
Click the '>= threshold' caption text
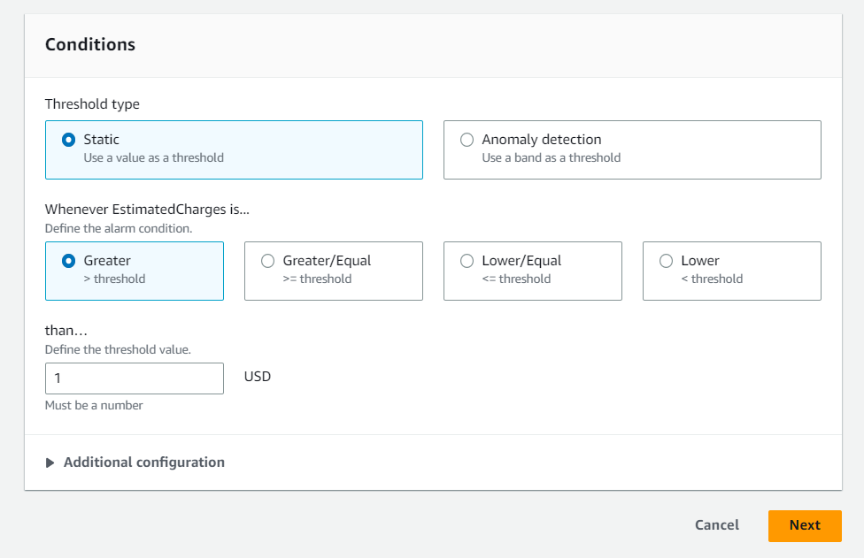click(317, 279)
